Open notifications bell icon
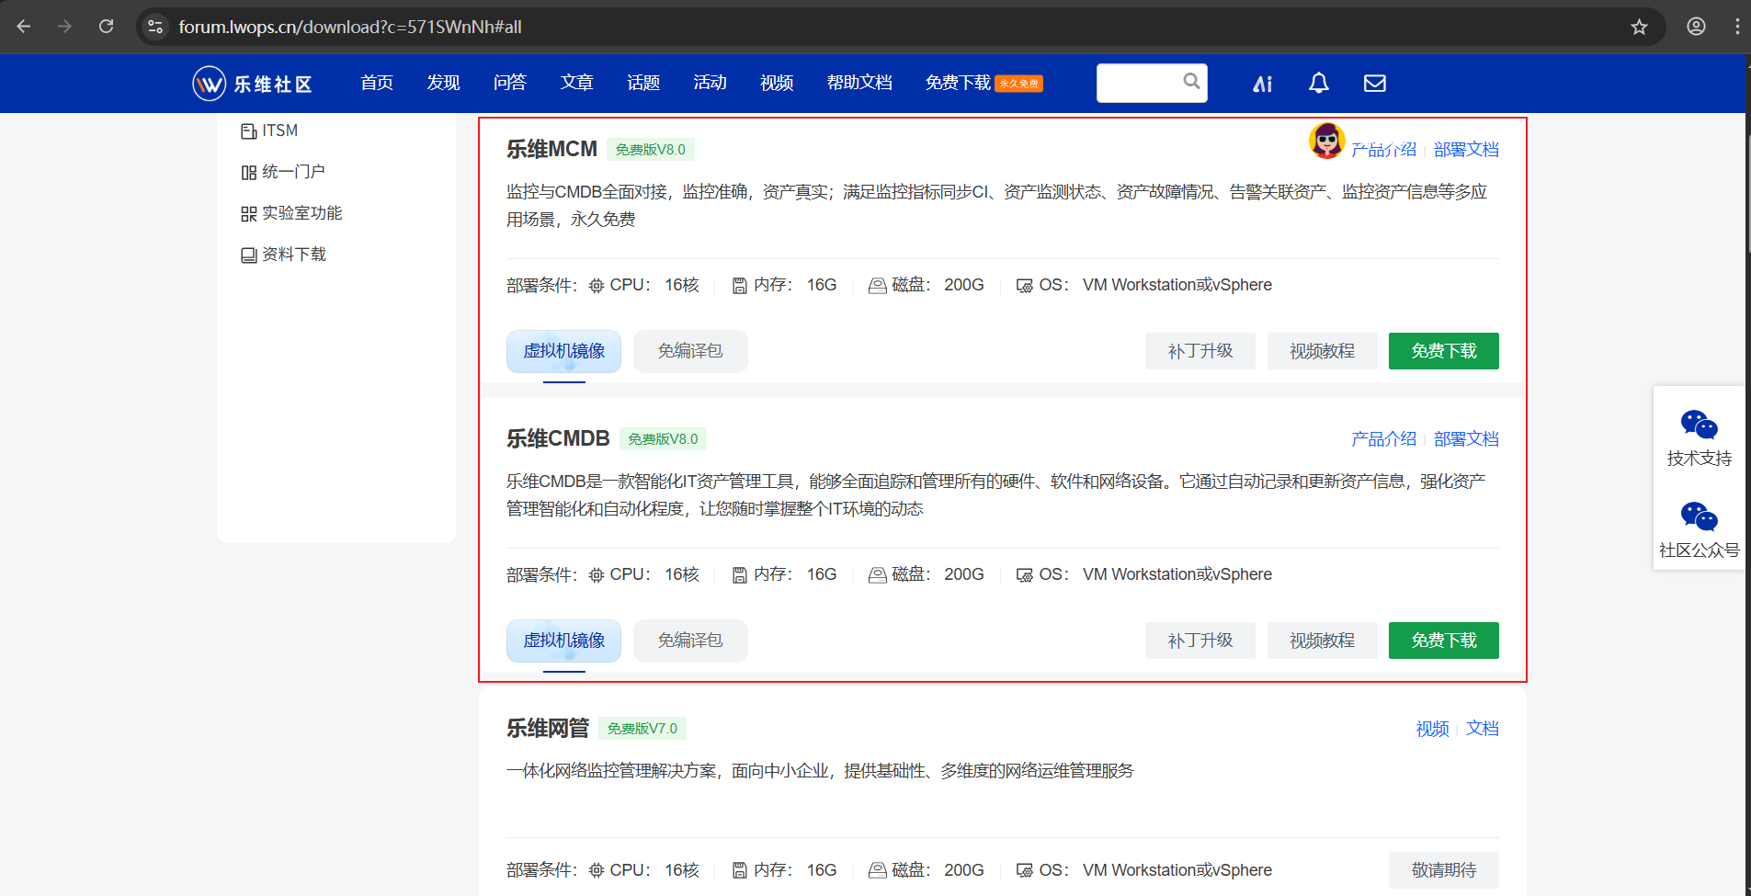 [1319, 84]
